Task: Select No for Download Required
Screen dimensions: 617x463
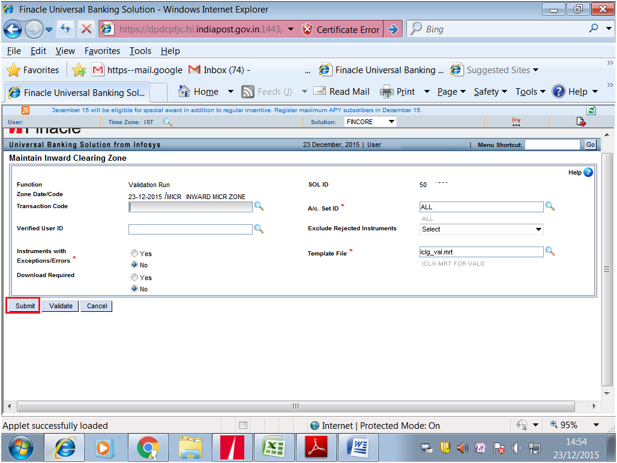Action: point(134,288)
